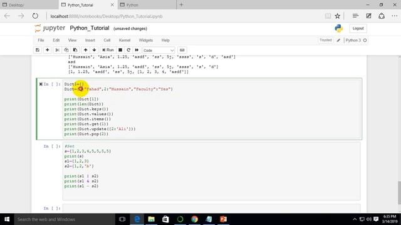401x225 pixels.
Task: Click into the Dict code cell
Action: click(x=212, y=109)
